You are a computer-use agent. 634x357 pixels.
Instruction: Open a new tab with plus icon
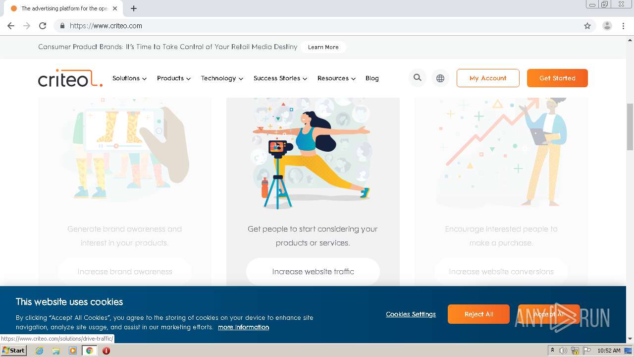pos(134,8)
